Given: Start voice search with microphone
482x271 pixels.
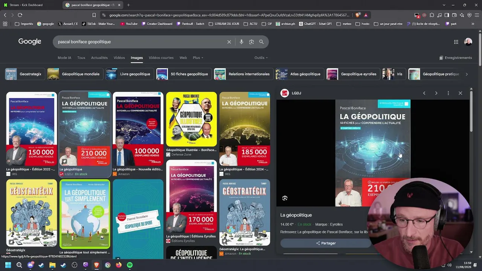Looking at the screenshot, I should point(241,42).
